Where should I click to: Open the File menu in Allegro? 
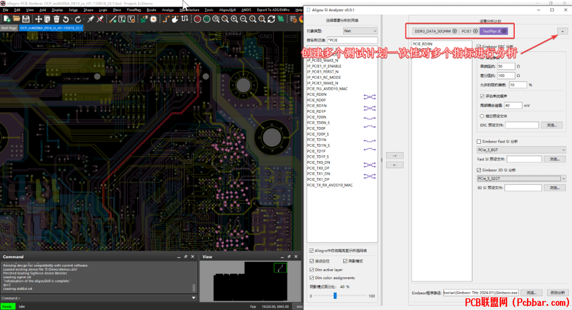5,10
